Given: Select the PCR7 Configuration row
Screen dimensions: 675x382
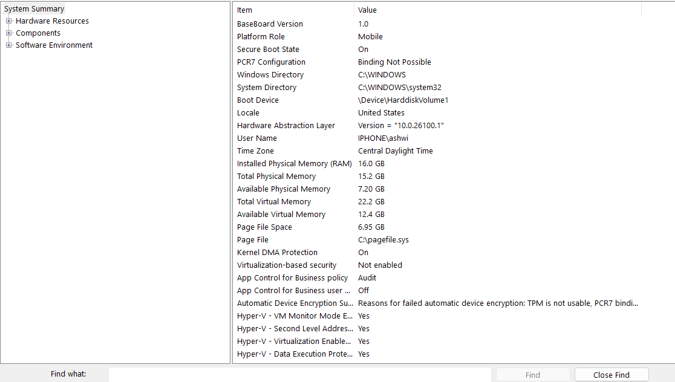Looking at the screenshot, I should coord(437,62).
